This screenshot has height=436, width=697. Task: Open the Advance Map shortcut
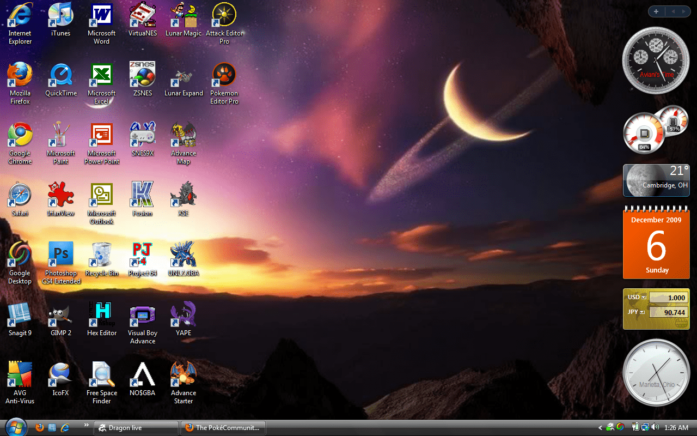click(x=184, y=143)
